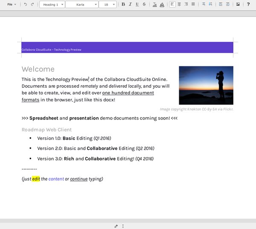Click the italic words 'delivered locally'
This screenshot has width=256, height=229.
125,86
